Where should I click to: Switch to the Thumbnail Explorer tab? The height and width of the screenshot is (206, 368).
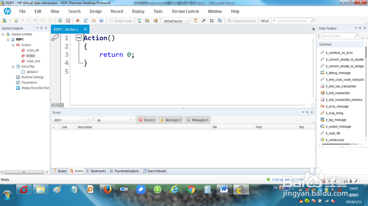pos(124,171)
